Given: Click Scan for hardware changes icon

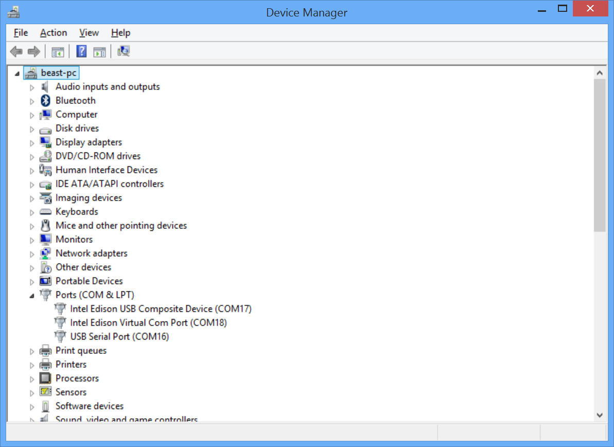Looking at the screenshot, I should 124,51.
